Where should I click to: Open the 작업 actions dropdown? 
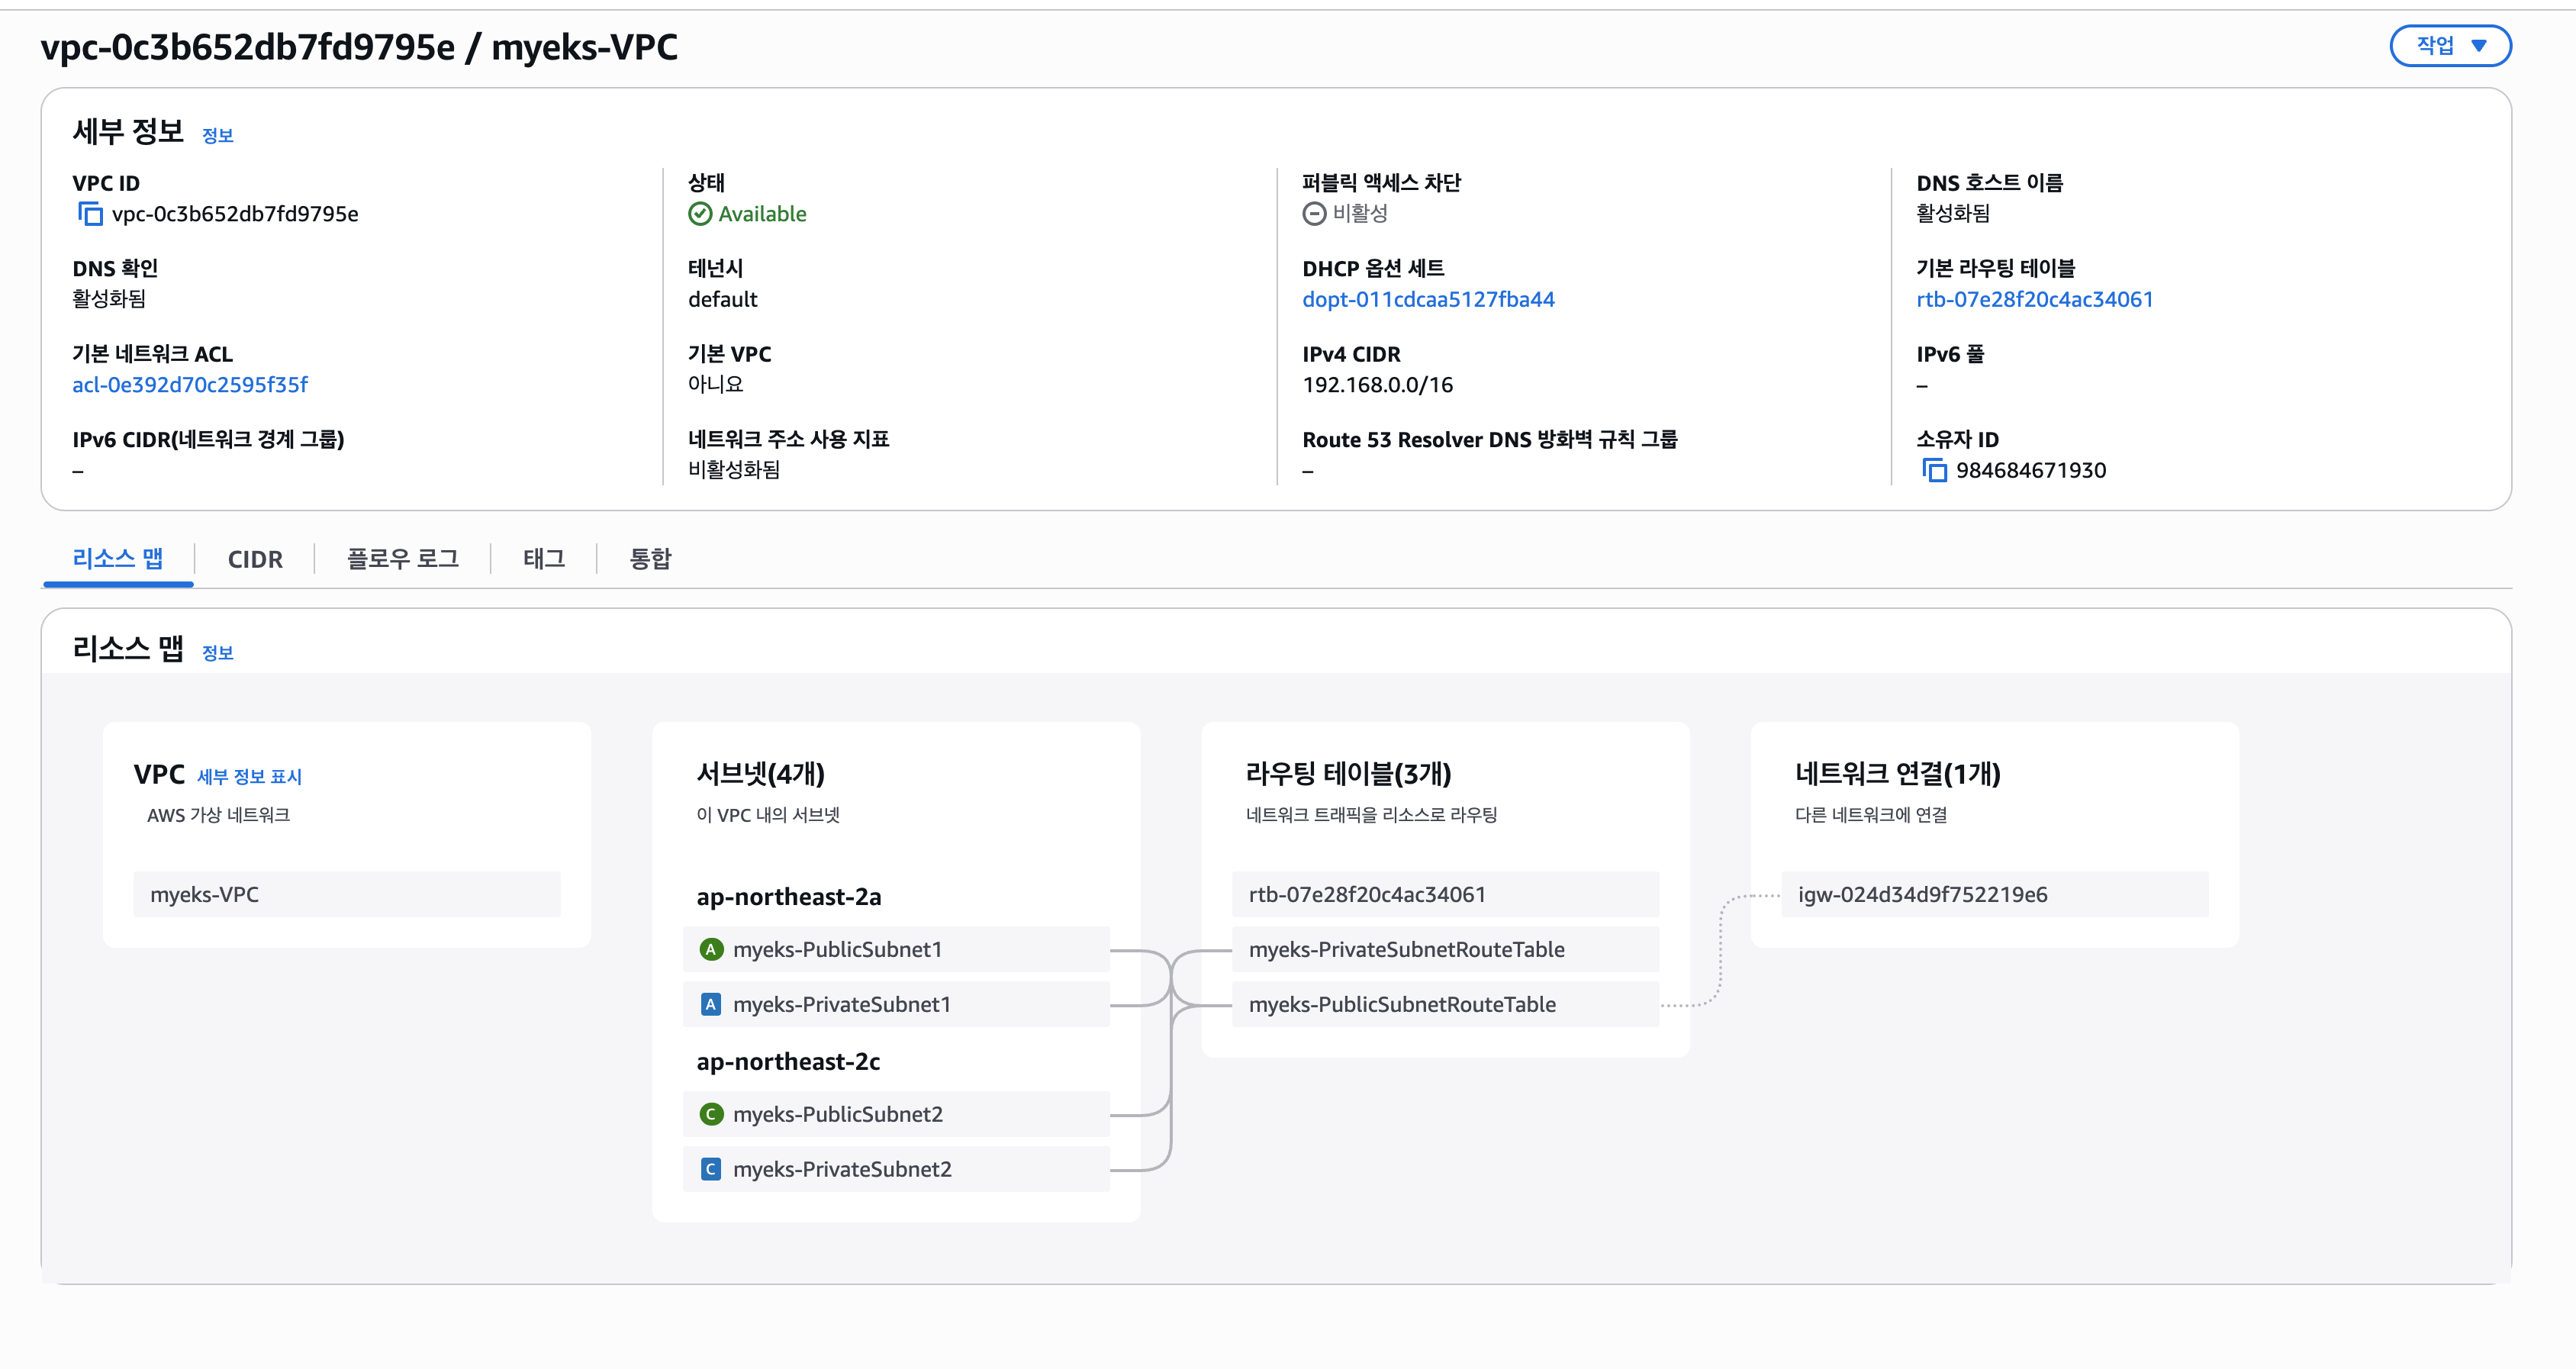(x=2449, y=46)
